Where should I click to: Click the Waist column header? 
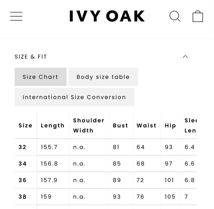click(x=146, y=126)
